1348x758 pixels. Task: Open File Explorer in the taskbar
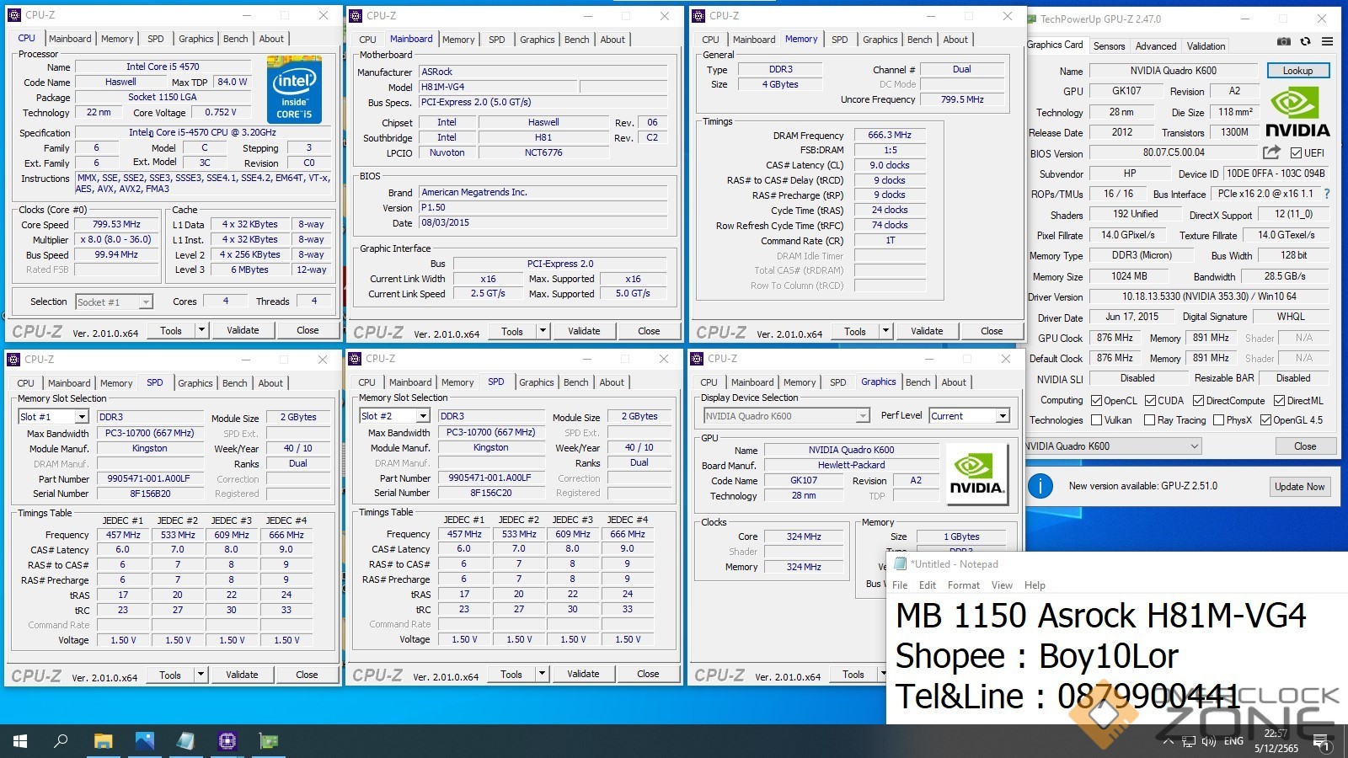pos(103,741)
